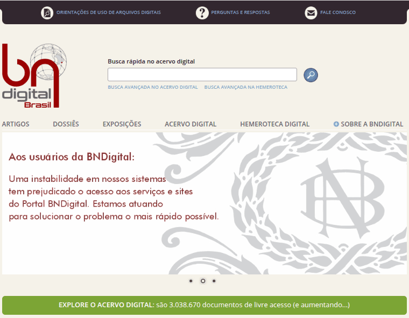
Task: Click the plus icon beside Sobre a BNDigital
Action: (336, 124)
